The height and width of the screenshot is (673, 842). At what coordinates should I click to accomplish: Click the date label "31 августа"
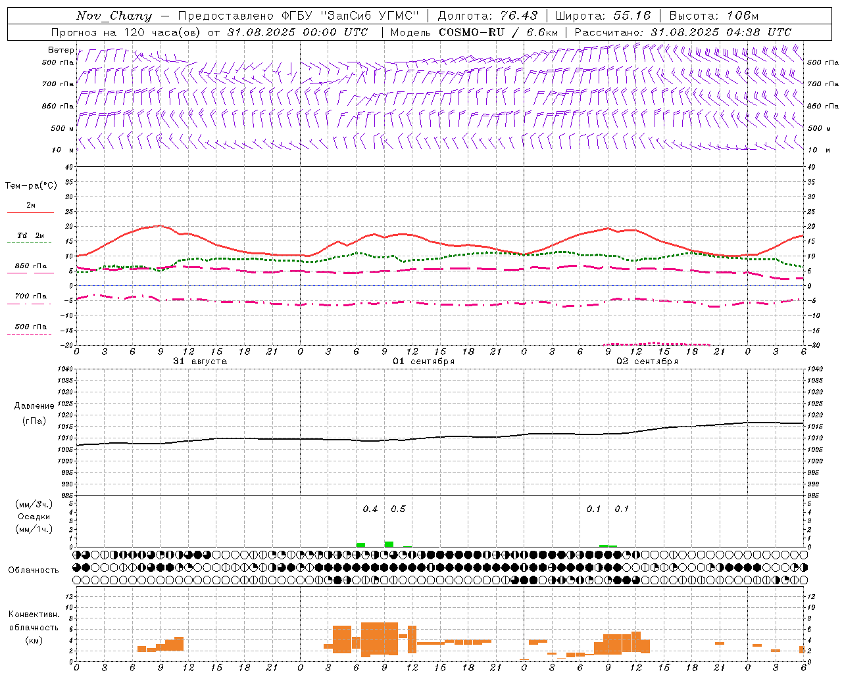[x=200, y=361]
